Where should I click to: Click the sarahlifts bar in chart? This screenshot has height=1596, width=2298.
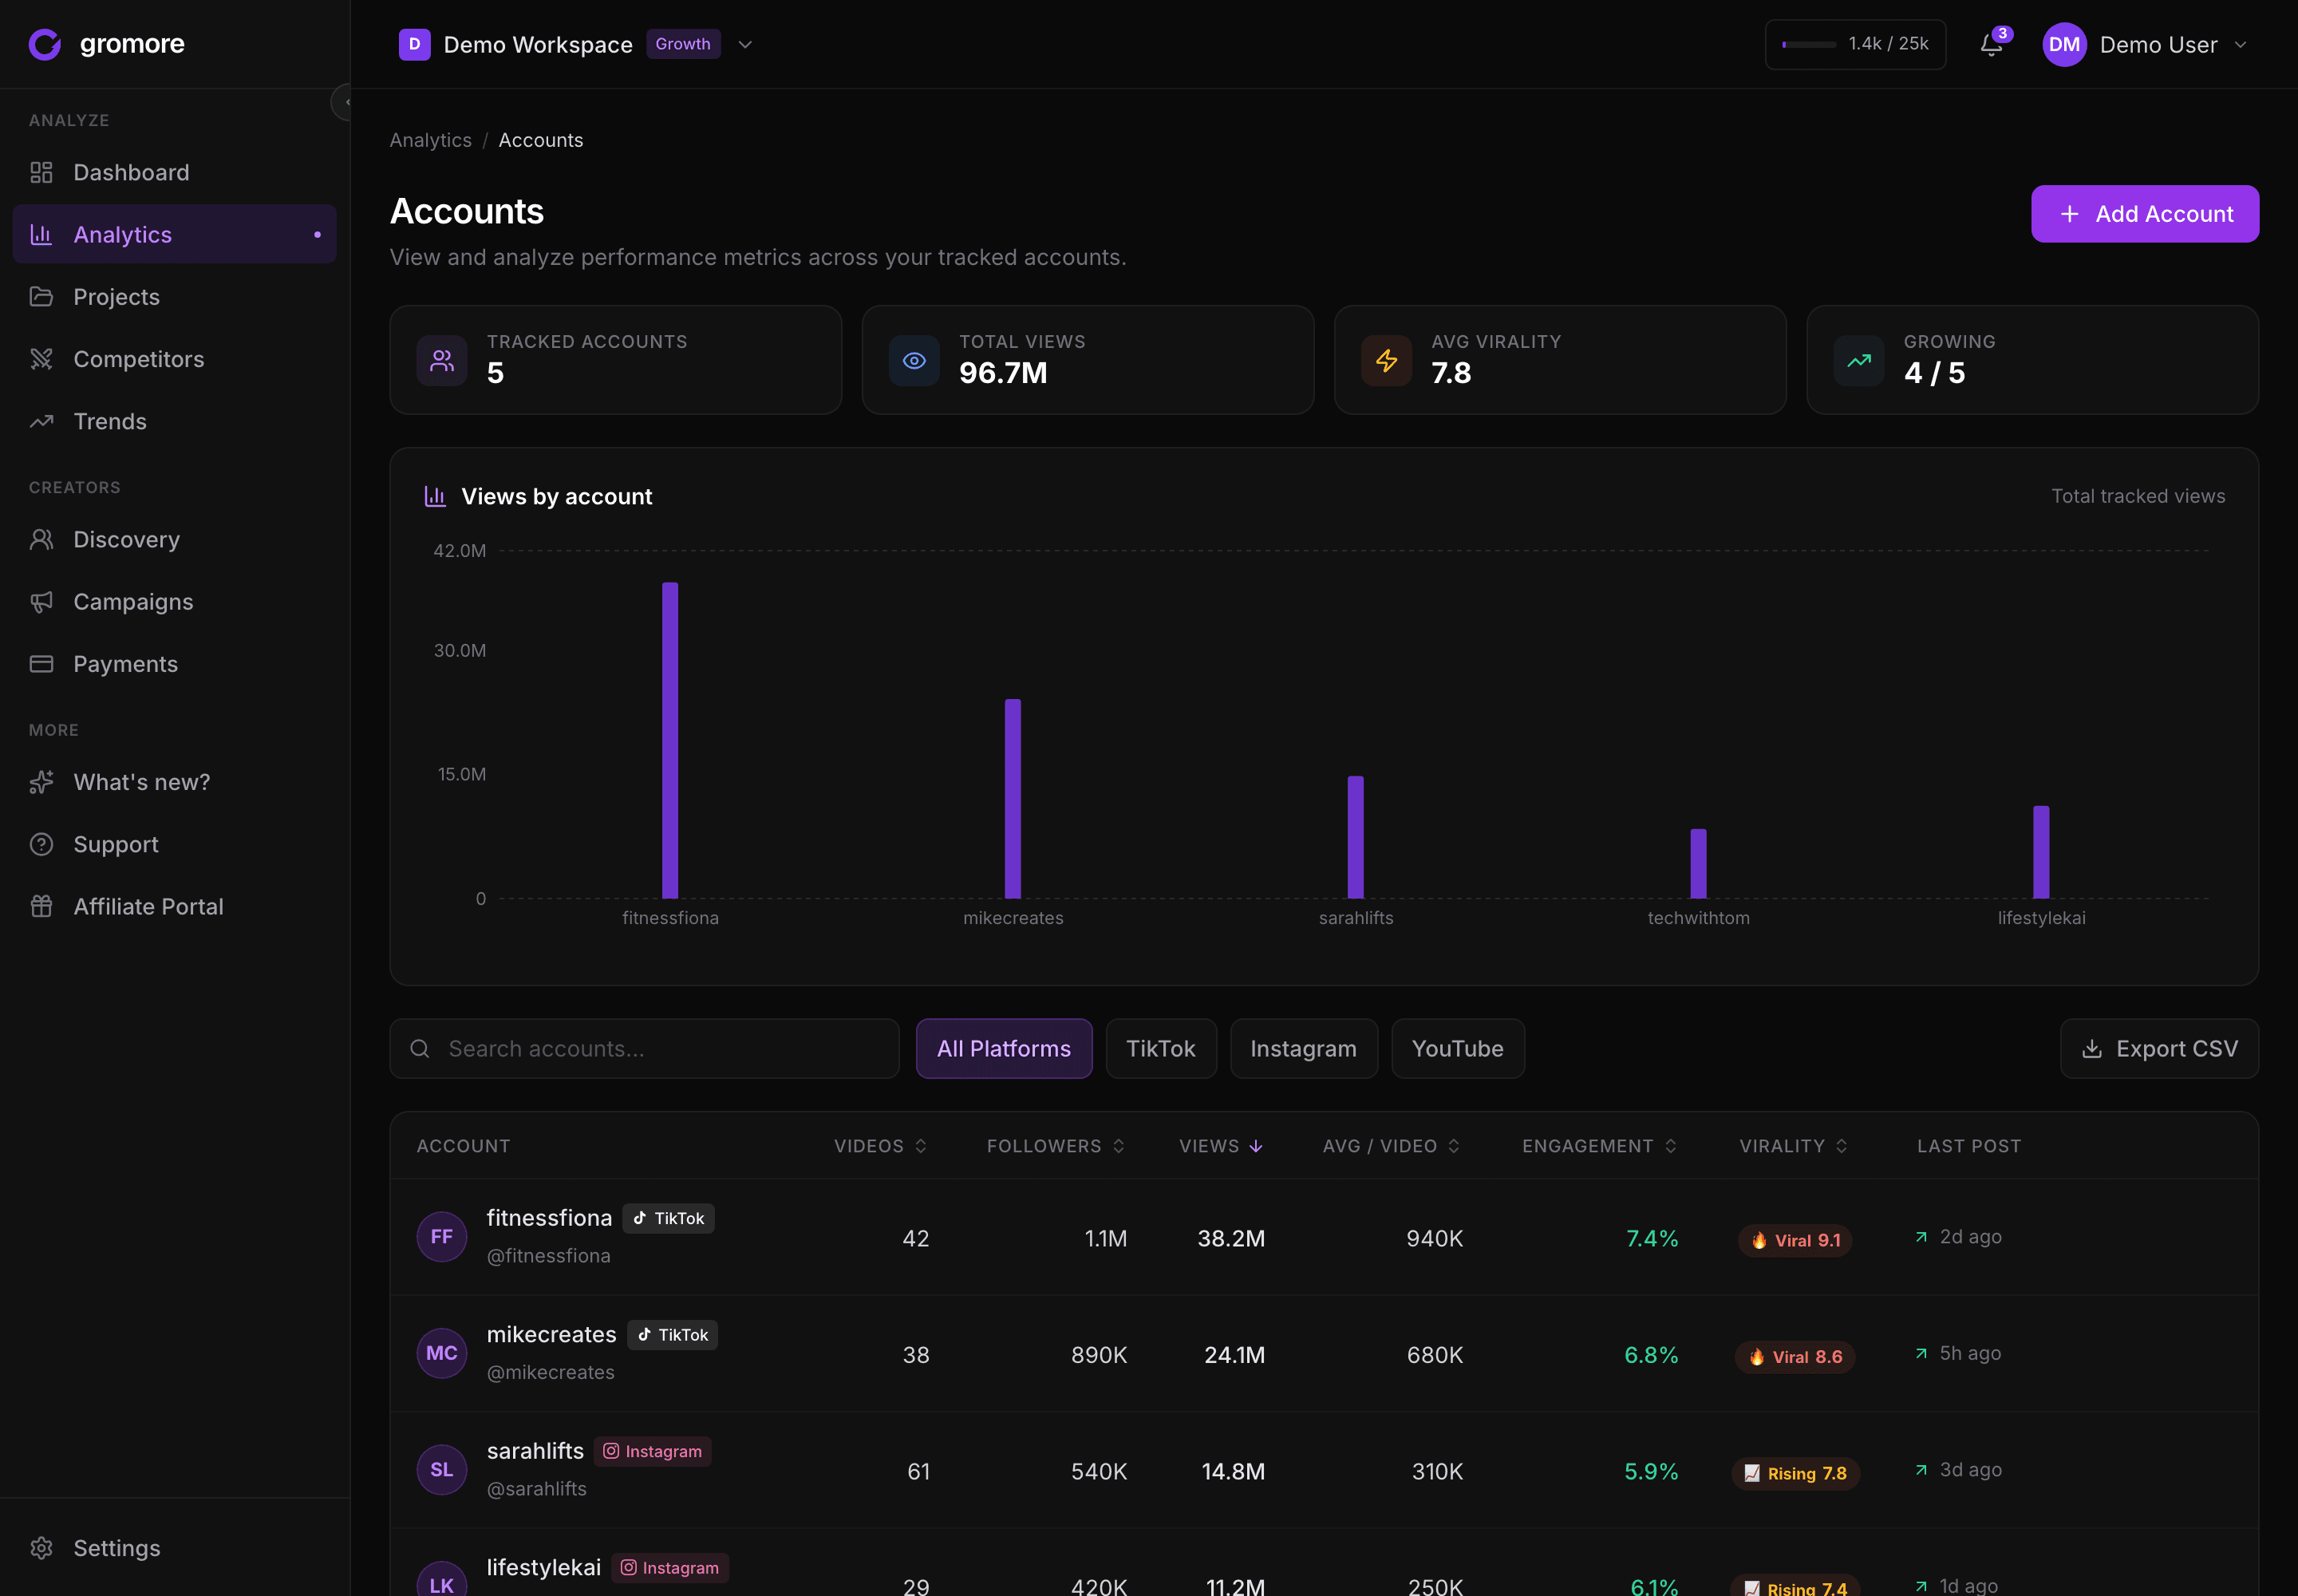tap(1355, 837)
